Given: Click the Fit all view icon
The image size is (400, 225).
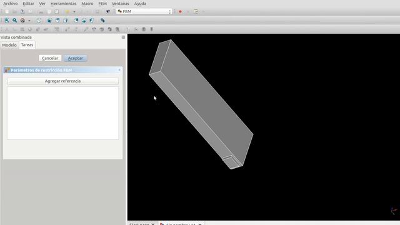Looking at the screenshot, I should point(7,21).
